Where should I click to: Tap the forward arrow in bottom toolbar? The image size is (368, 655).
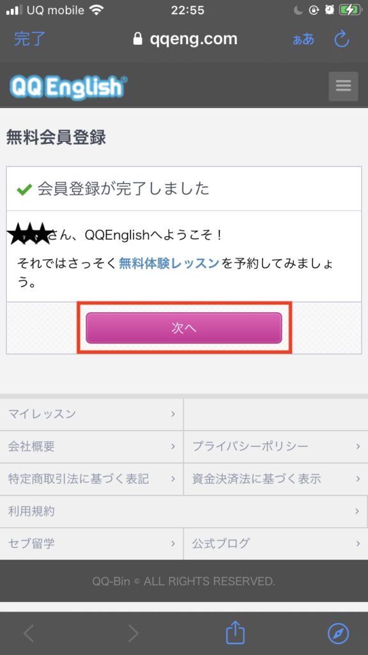pos(133,633)
